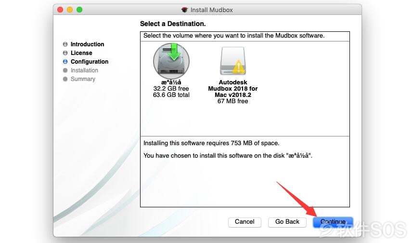Click the 'Install Mudbox' window title
413x243 pixels.
click(x=211, y=10)
